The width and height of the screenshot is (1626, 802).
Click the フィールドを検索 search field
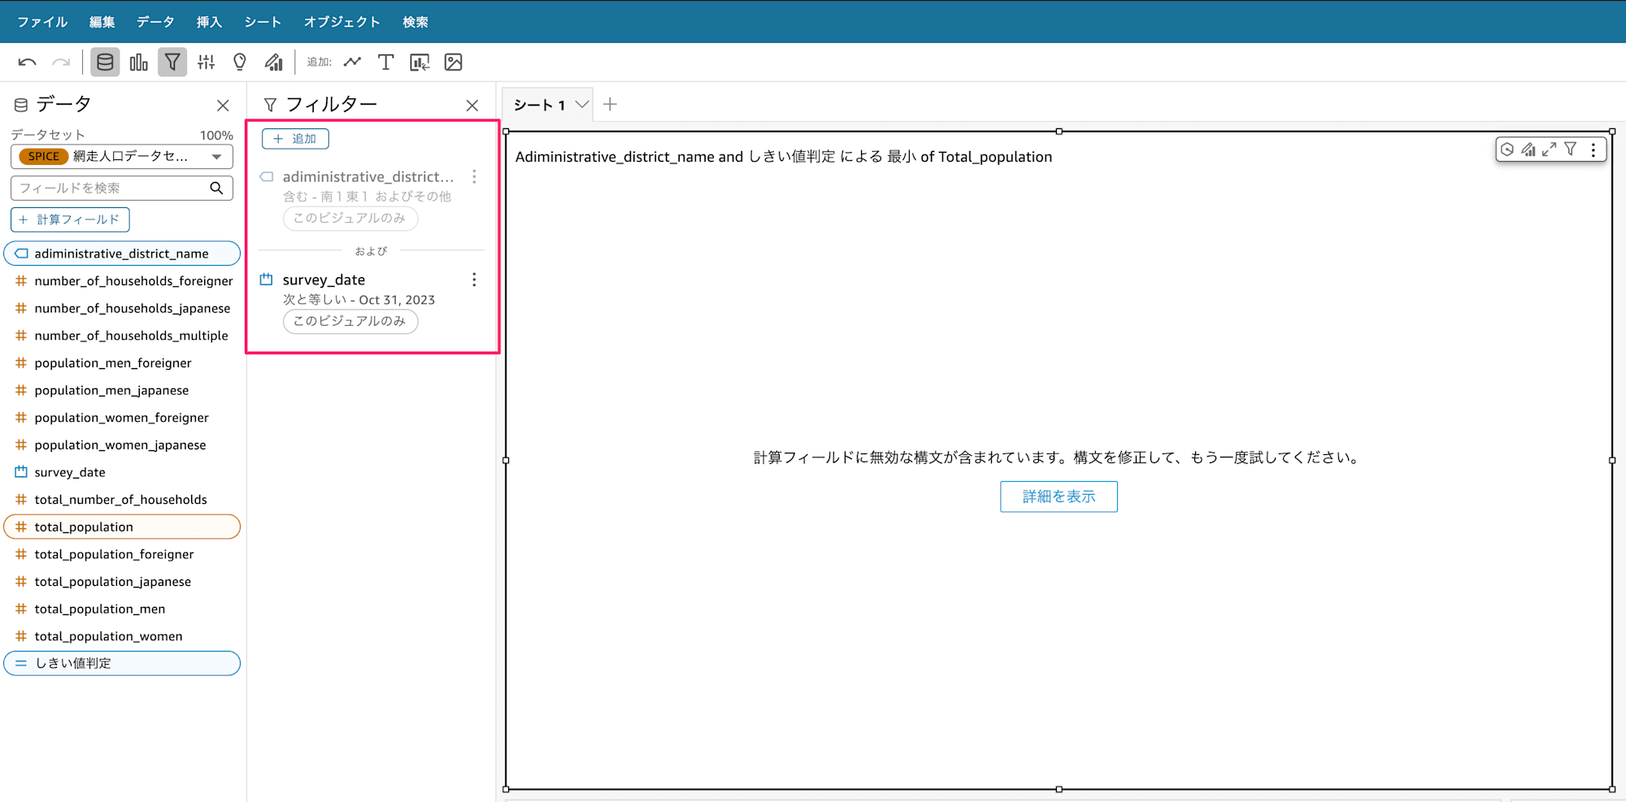pyautogui.click(x=122, y=188)
